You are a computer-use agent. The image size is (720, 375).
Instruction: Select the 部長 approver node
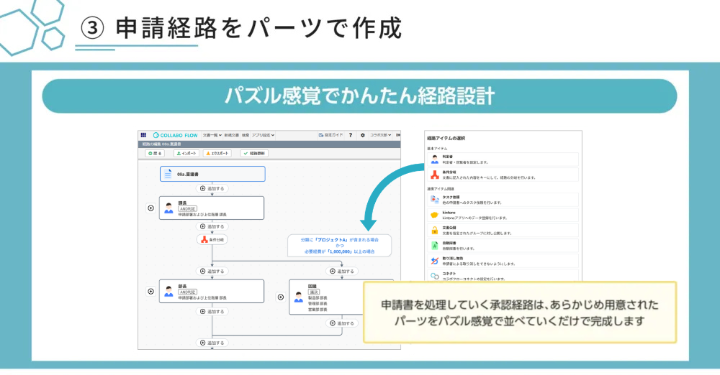(x=212, y=292)
